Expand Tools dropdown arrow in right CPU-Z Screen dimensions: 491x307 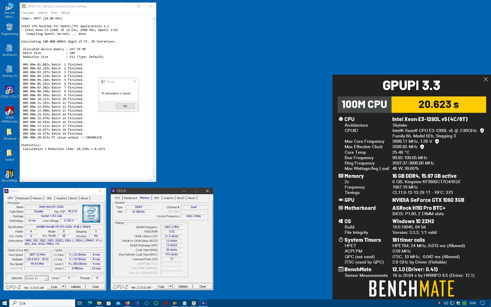(170, 287)
